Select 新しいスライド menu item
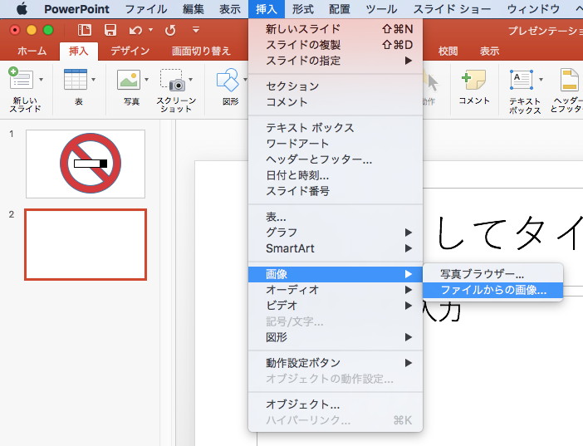583x446 pixels. pyautogui.click(x=336, y=29)
